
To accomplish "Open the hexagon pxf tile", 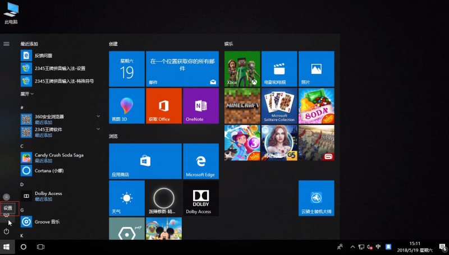I will click(127, 229).
